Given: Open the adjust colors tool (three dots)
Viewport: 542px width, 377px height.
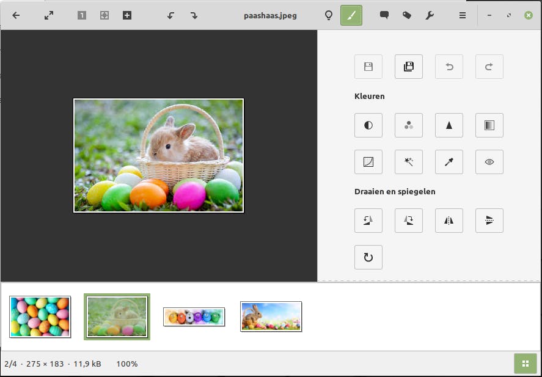Looking at the screenshot, I should [409, 125].
